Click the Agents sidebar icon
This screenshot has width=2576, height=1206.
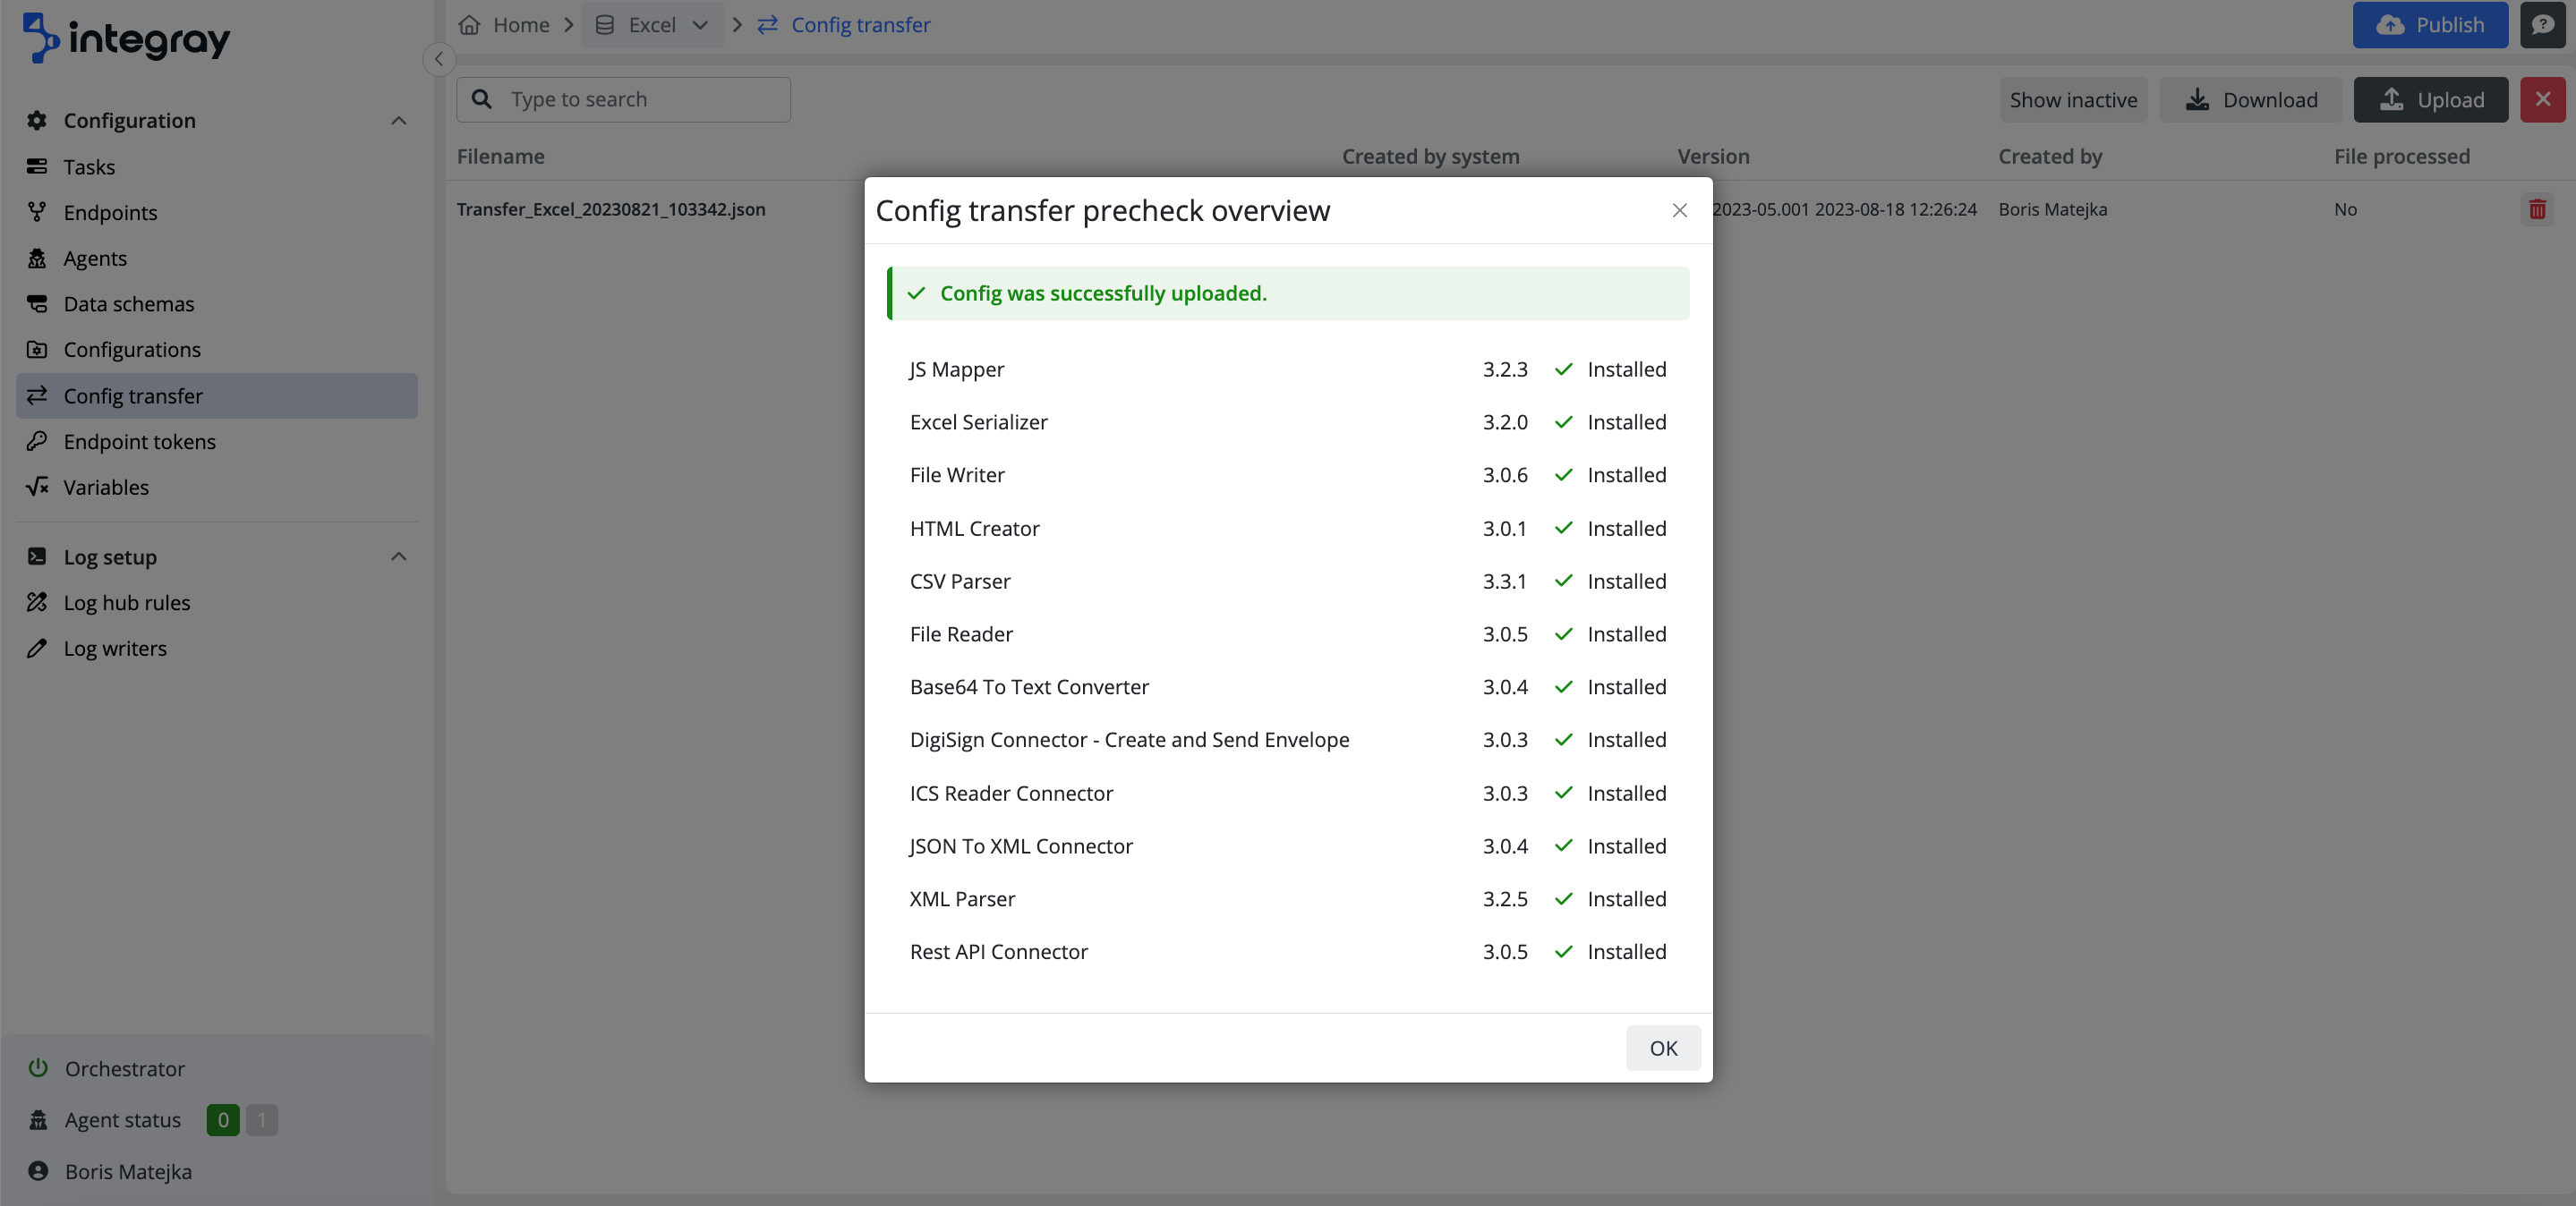(37, 259)
